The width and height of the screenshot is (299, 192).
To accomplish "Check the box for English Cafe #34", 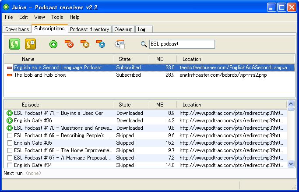I will (10, 165).
